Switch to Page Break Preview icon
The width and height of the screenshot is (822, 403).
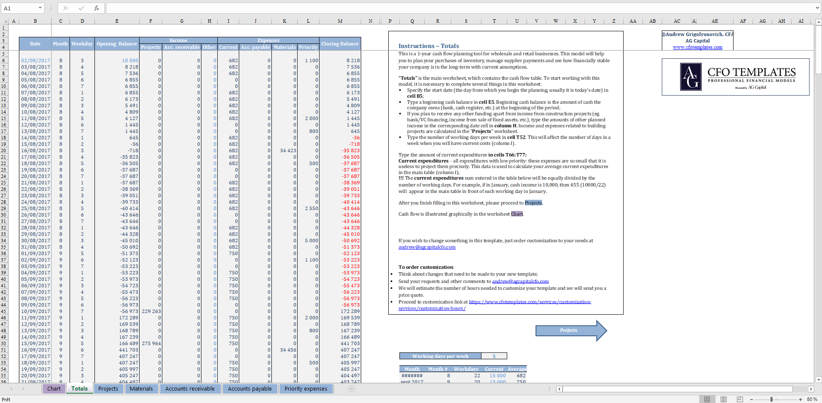pos(740,399)
